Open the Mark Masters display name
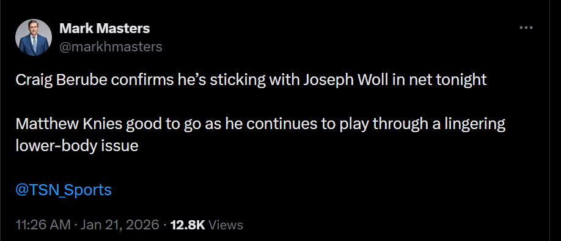 pyautogui.click(x=105, y=28)
